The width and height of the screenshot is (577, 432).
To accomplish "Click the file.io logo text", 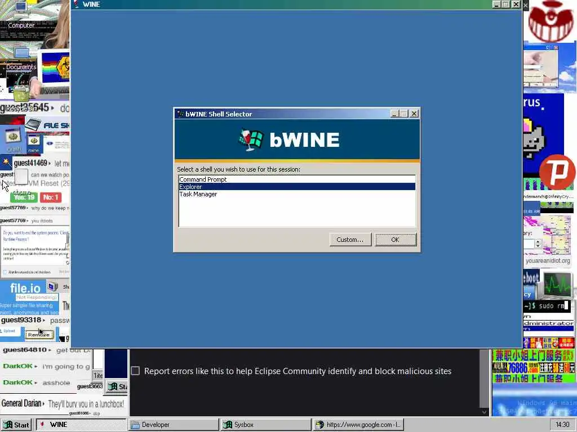I will tap(25, 288).
